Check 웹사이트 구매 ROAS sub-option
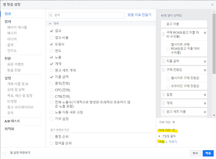 [x=168, y=50]
